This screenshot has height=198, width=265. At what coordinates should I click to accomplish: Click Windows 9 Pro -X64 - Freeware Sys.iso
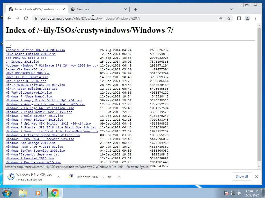(x=40, y=139)
